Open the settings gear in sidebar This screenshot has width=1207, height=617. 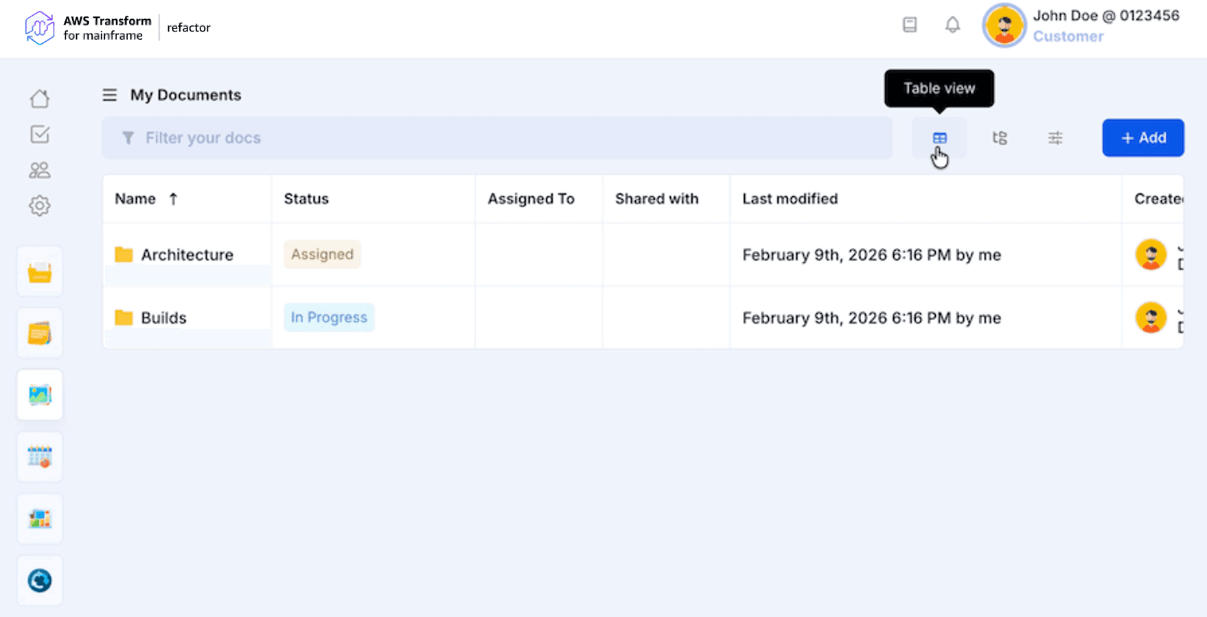coord(40,206)
